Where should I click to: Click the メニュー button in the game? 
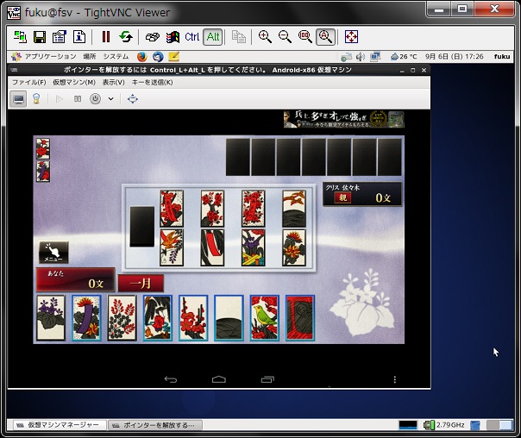53,253
